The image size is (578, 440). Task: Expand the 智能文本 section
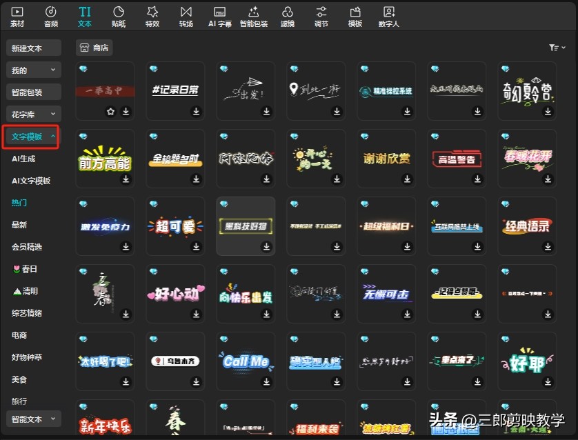(x=34, y=419)
